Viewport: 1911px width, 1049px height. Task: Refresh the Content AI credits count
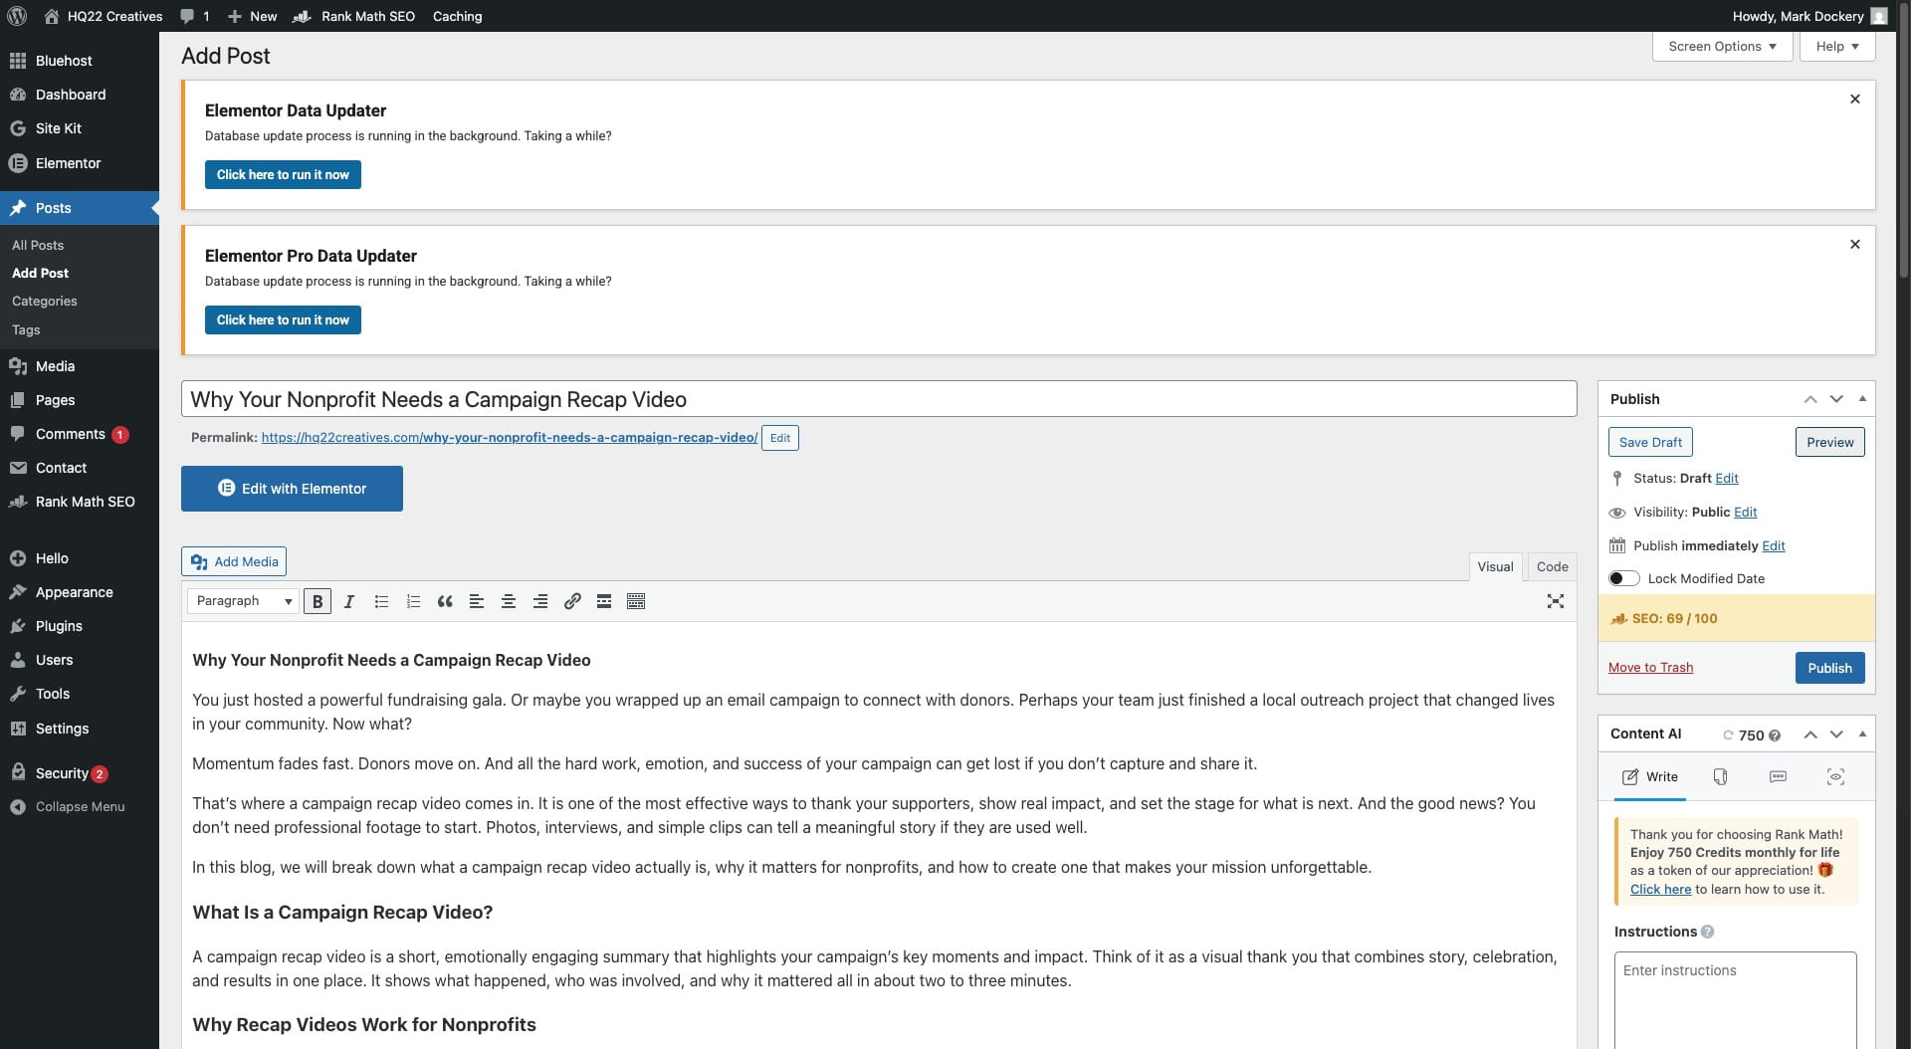[x=1728, y=735]
